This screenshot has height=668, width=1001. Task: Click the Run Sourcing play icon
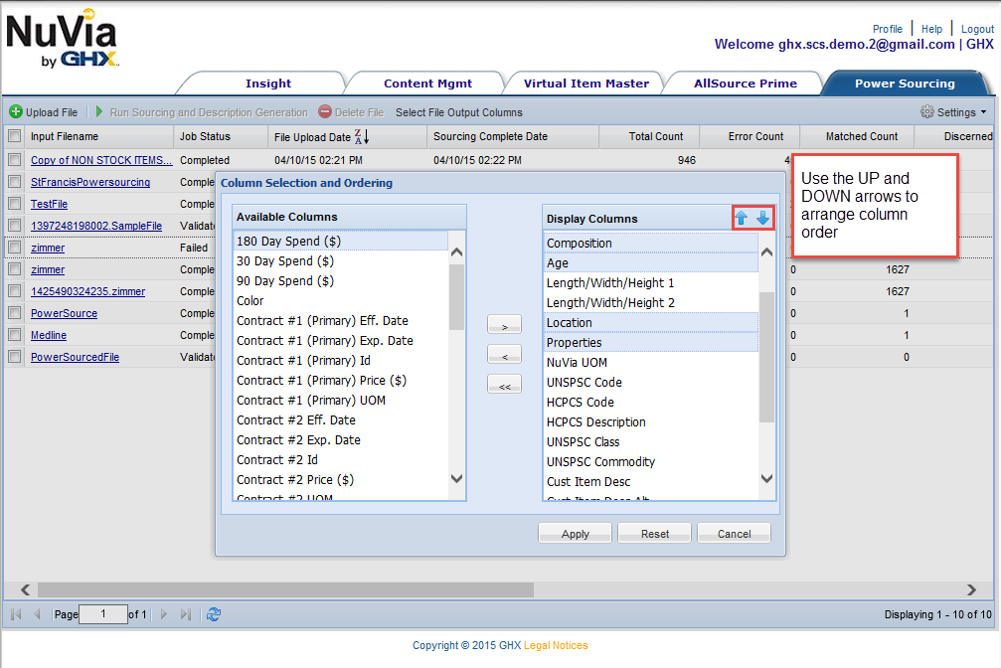tap(99, 111)
